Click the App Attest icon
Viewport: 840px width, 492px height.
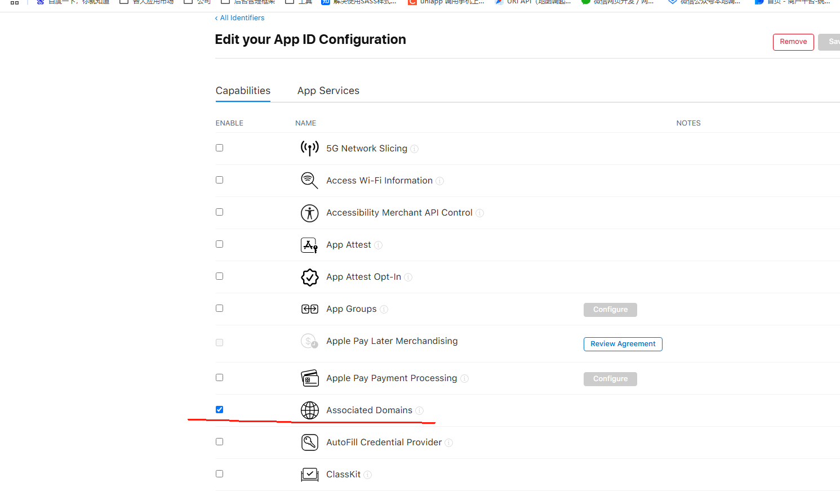(309, 245)
